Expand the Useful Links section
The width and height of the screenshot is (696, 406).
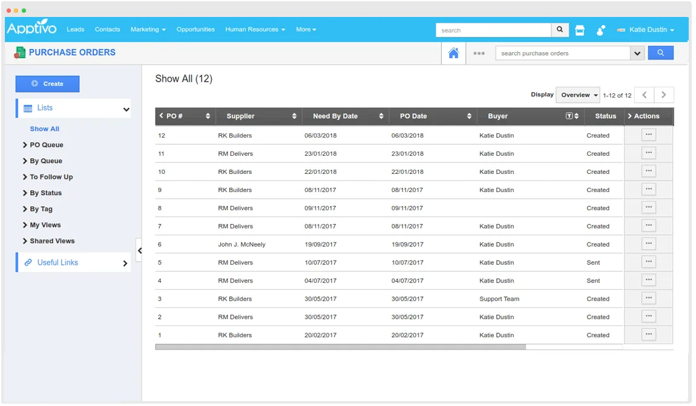pos(126,264)
